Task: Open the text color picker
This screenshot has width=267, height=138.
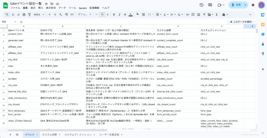Action: click(x=131, y=15)
